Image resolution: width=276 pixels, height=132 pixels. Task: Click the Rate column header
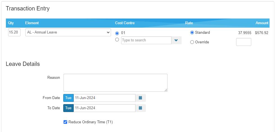coord(189,23)
